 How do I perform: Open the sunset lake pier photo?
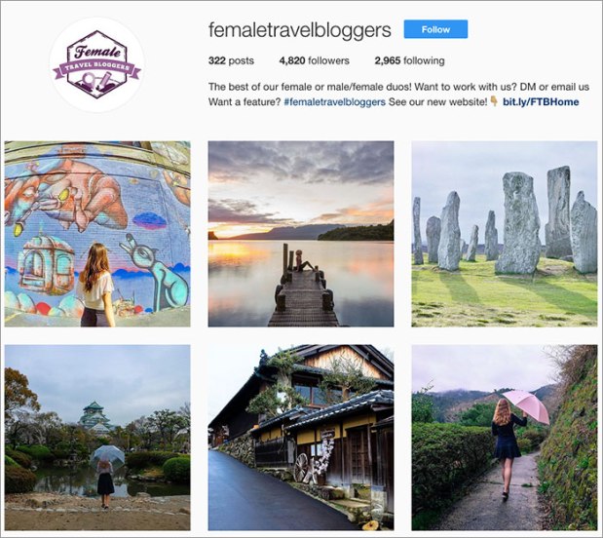click(x=301, y=234)
